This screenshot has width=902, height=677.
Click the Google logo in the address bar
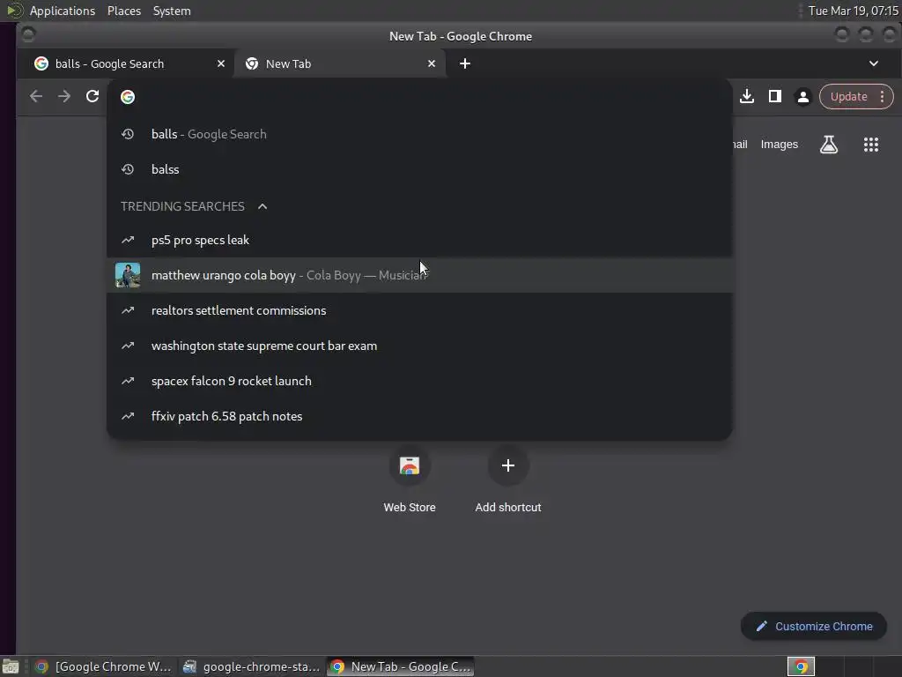point(128,97)
